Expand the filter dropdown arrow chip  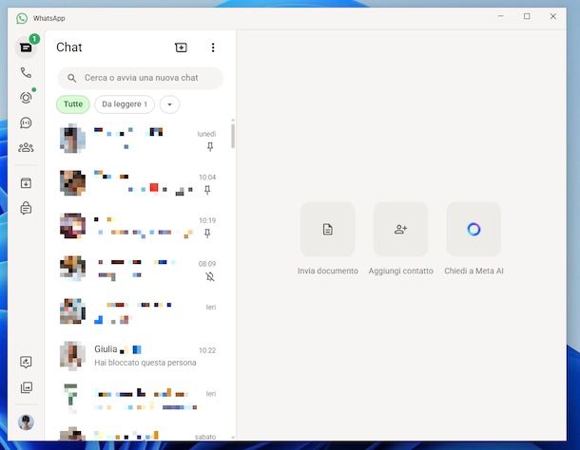(x=169, y=104)
